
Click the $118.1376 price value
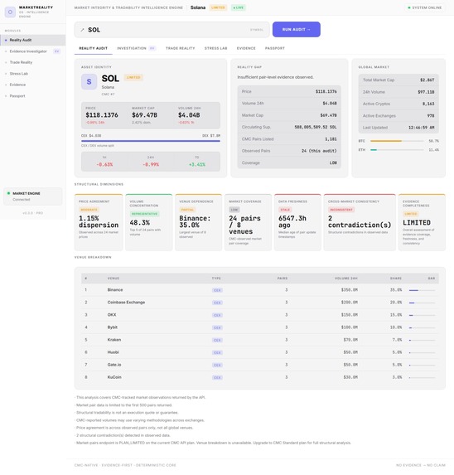coord(102,115)
